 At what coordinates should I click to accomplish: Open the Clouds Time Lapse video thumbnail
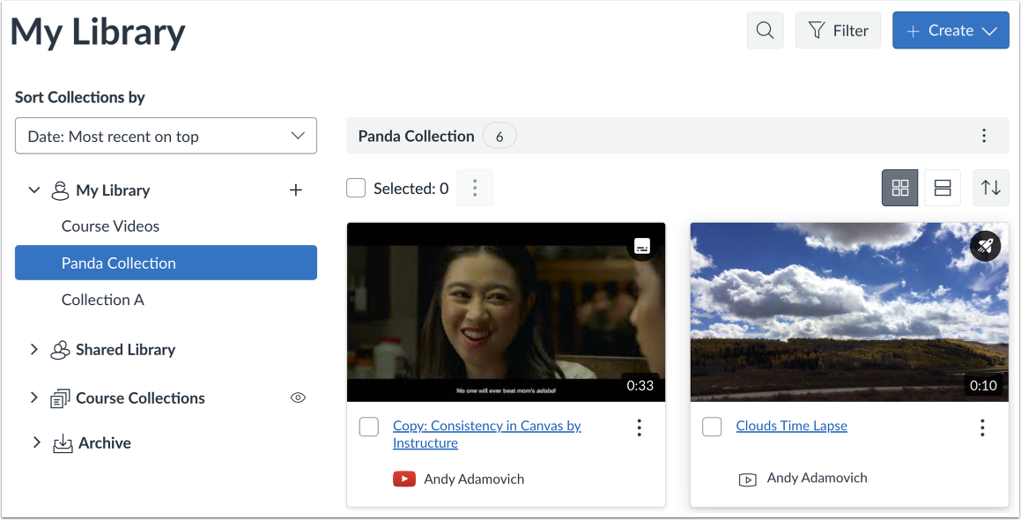(x=848, y=312)
